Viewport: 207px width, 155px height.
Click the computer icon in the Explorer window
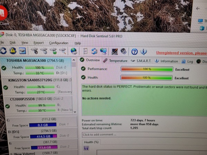(200, 21)
